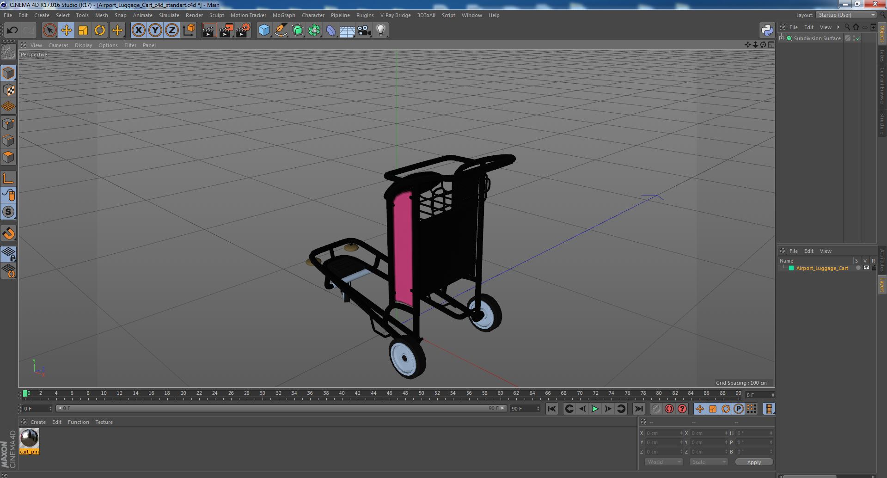Image resolution: width=887 pixels, height=478 pixels.
Task: Toggle the Z axis lock
Action: [x=172, y=31]
